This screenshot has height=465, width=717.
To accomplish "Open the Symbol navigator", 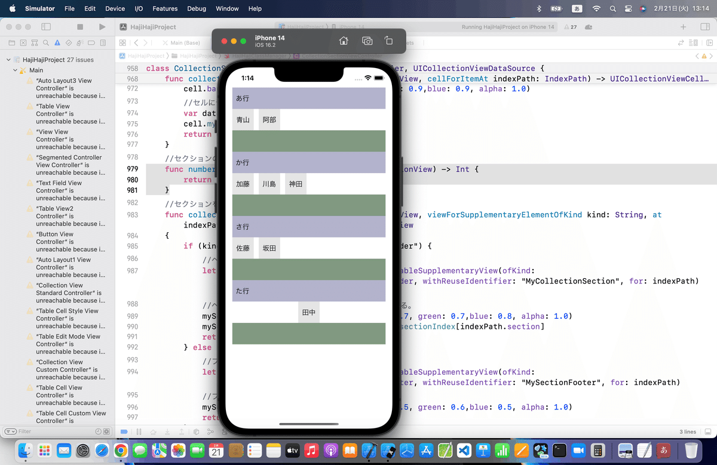I will click(34, 43).
